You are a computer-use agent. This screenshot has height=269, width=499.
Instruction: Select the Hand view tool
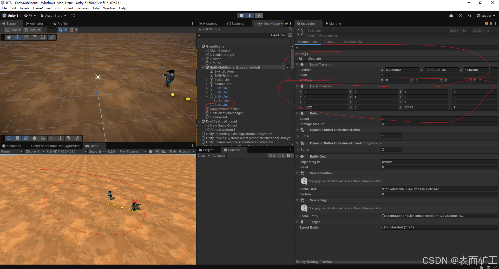(9, 37)
